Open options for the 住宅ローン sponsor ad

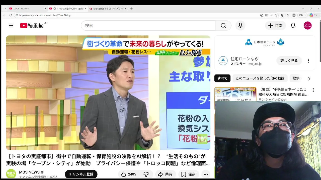click(308, 61)
